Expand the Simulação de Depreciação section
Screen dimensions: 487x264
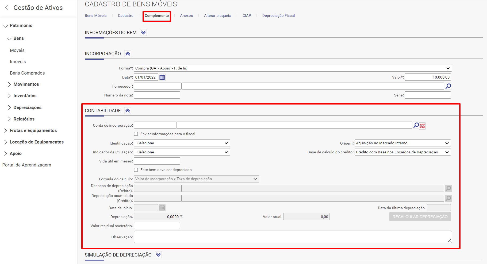click(x=158, y=255)
